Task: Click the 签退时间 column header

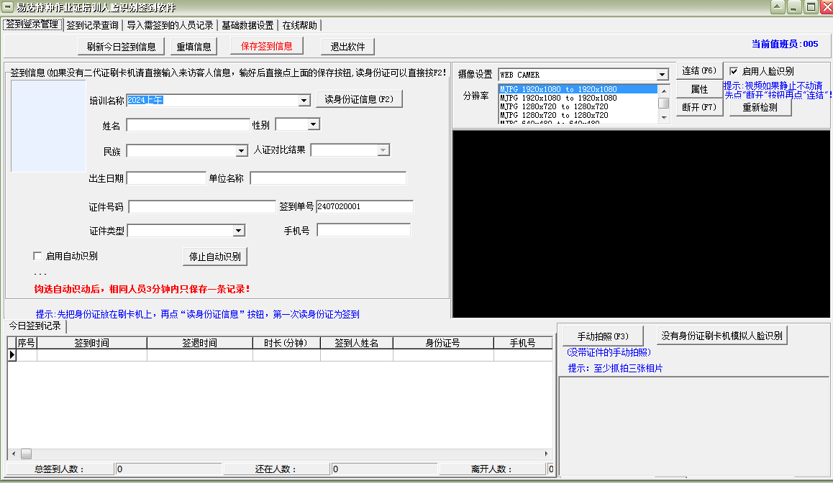Action: tap(200, 343)
